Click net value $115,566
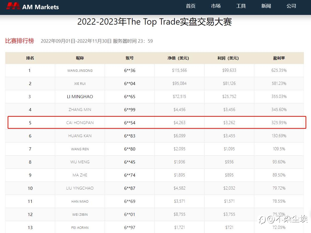 tap(179, 70)
